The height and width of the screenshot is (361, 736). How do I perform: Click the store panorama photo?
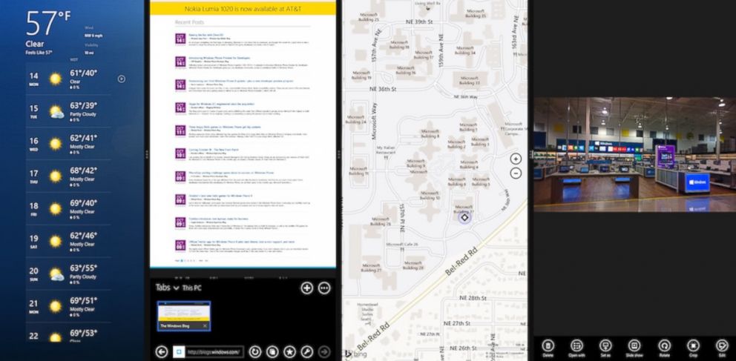pos(634,154)
